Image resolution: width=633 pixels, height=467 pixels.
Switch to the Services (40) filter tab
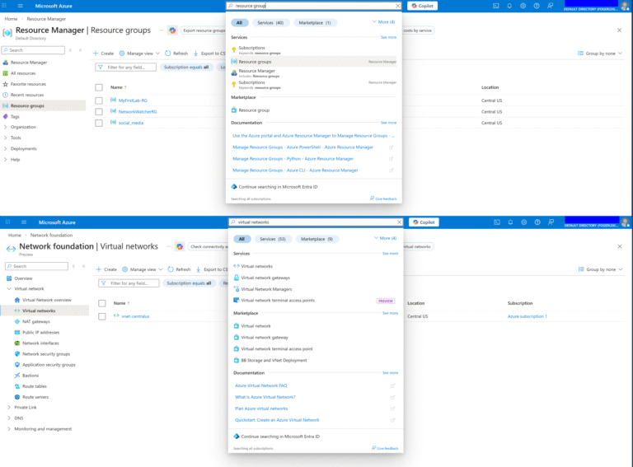click(x=271, y=22)
